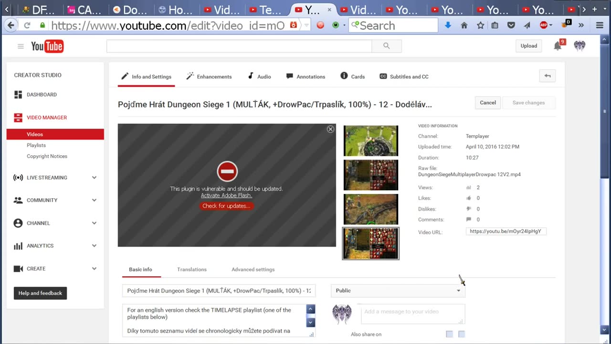
Task: Open the notifications bell
Action: click(x=558, y=46)
